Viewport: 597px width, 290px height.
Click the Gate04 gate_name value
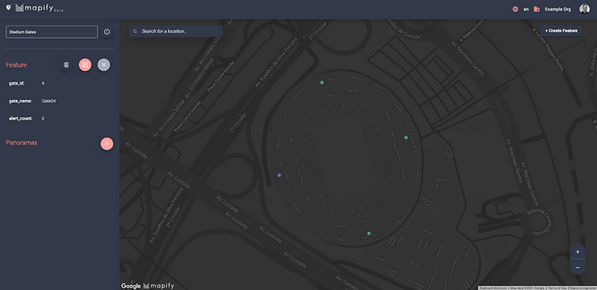[x=48, y=101]
